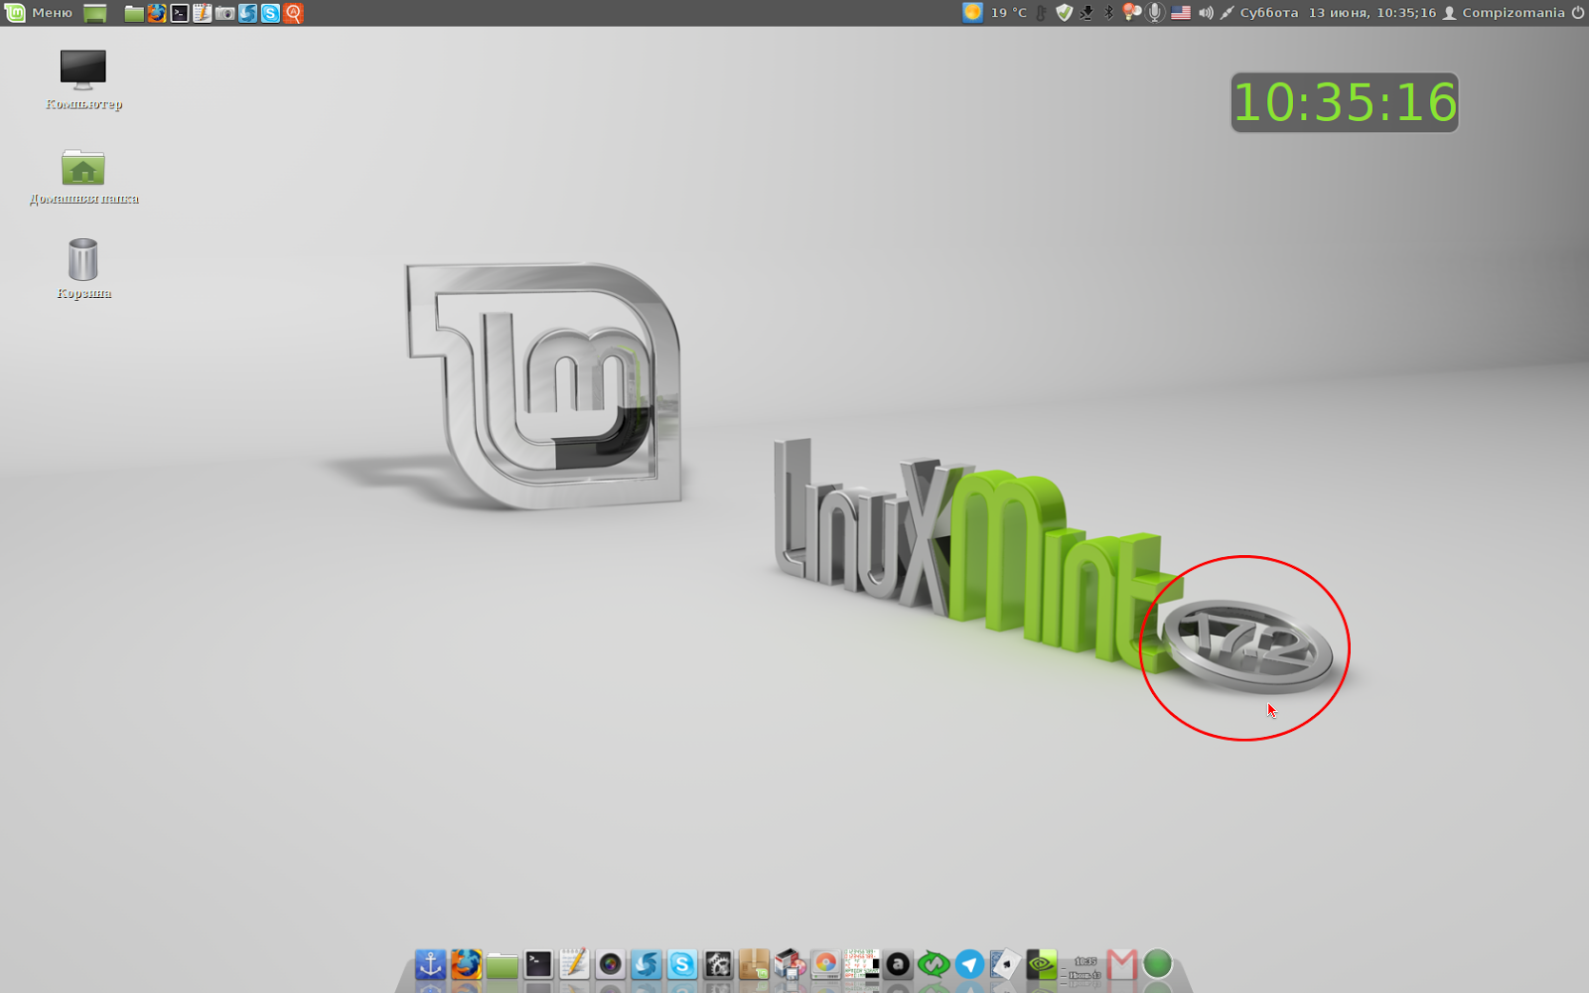
Task: Open the green folder in the dock
Action: (x=502, y=964)
